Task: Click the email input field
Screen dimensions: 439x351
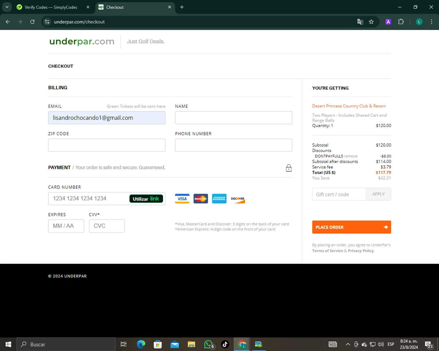Action: 107,118
